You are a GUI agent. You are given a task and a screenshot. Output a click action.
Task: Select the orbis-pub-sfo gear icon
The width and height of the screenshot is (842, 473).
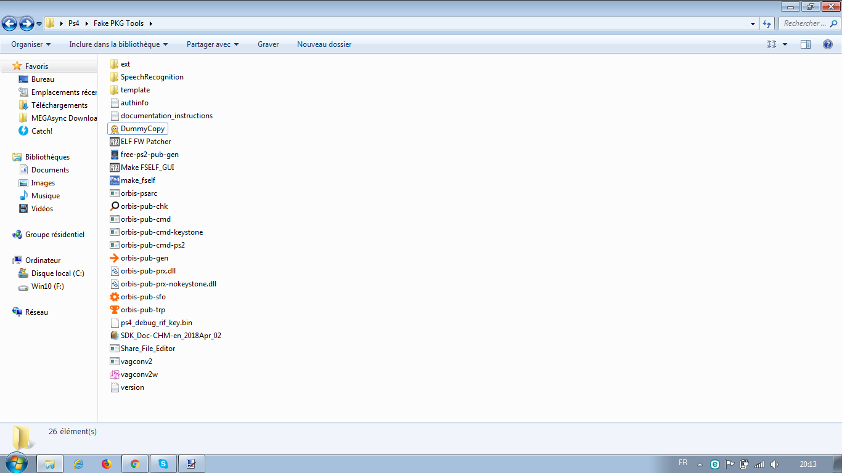tap(114, 297)
